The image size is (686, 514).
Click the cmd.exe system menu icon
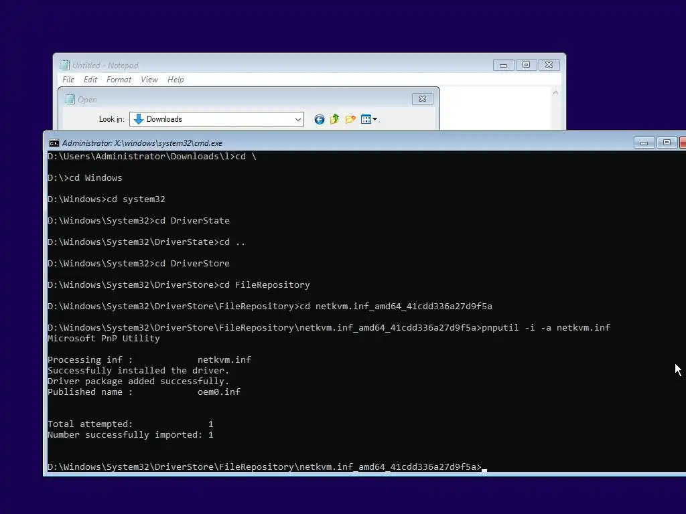pyautogui.click(x=54, y=143)
